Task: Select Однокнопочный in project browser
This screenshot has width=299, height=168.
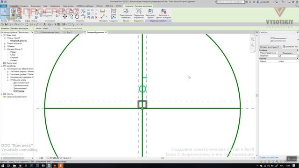Action: pos(21,86)
